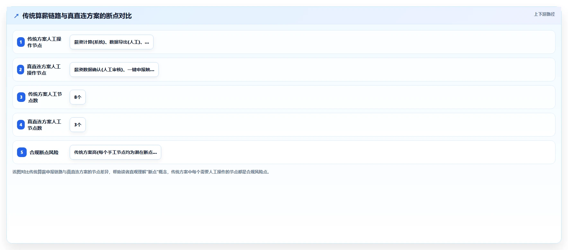Click the description text 该图对比传统算薪申报链路
Viewport: 568px width, 250px height.
click(x=142, y=172)
